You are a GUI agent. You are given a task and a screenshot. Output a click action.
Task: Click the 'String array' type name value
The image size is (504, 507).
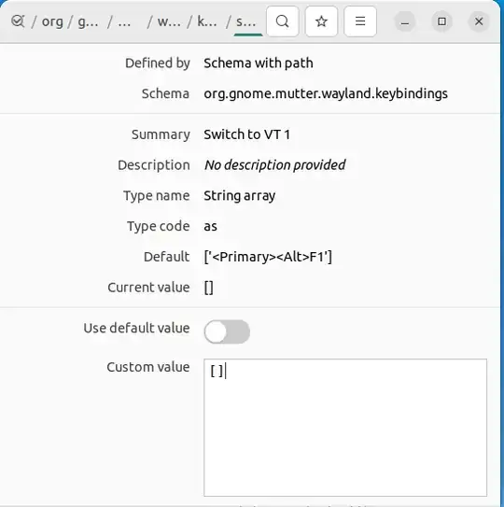[x=240, y=196]
